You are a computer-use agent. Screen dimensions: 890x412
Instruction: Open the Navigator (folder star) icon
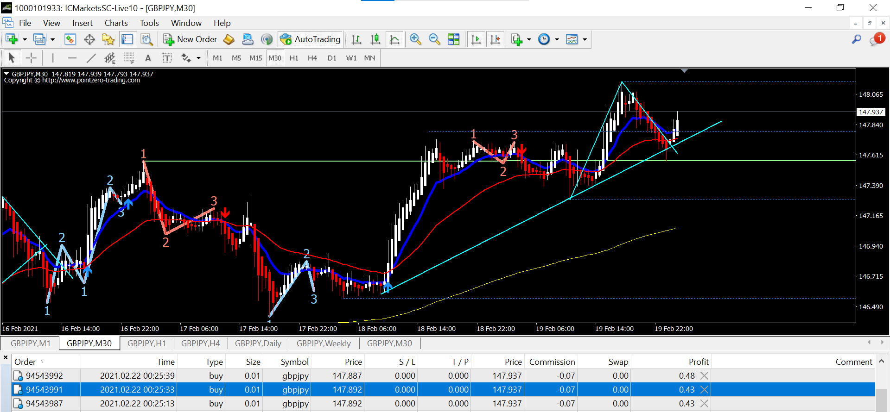(x=108, y=39)
